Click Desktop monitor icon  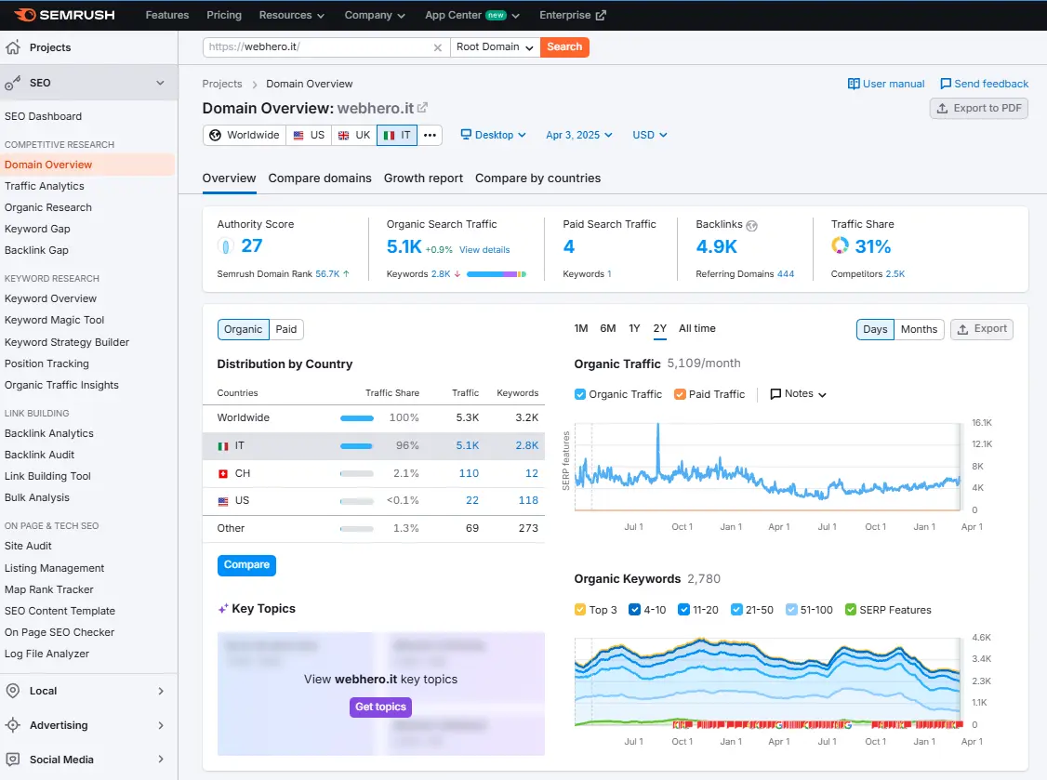click(x=466, y=134)
